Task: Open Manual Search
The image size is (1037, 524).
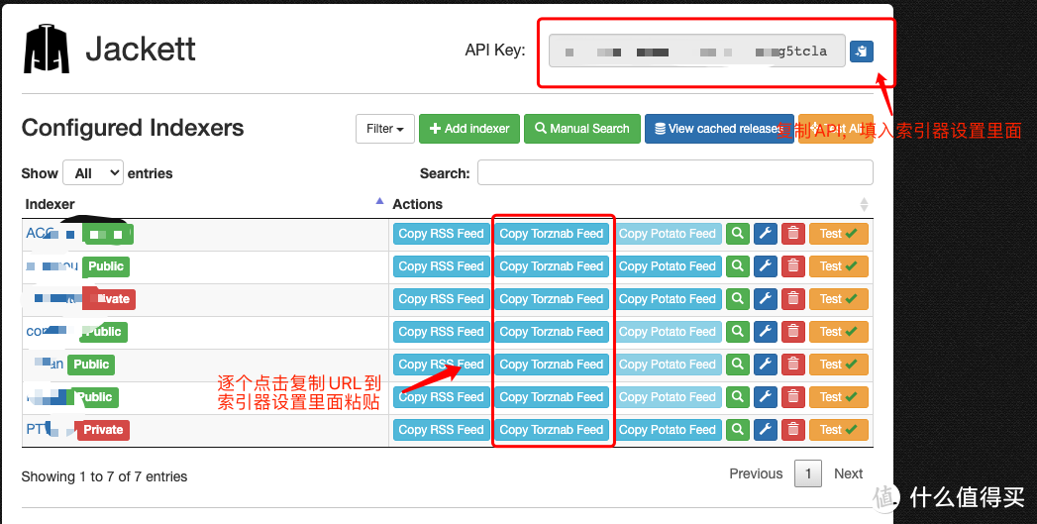Action: 581,129
